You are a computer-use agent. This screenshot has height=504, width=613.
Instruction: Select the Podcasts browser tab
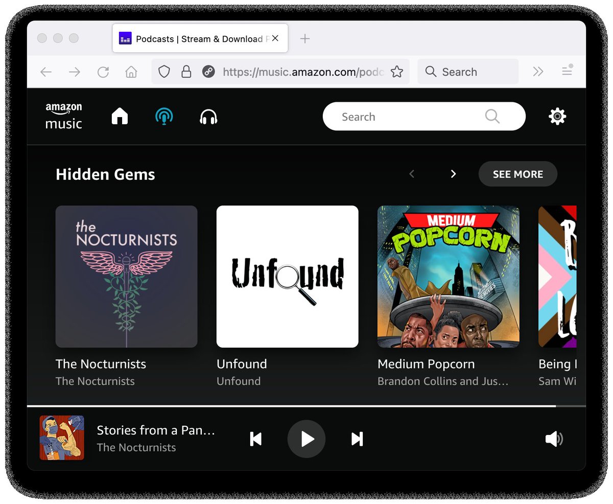point(200,38)
